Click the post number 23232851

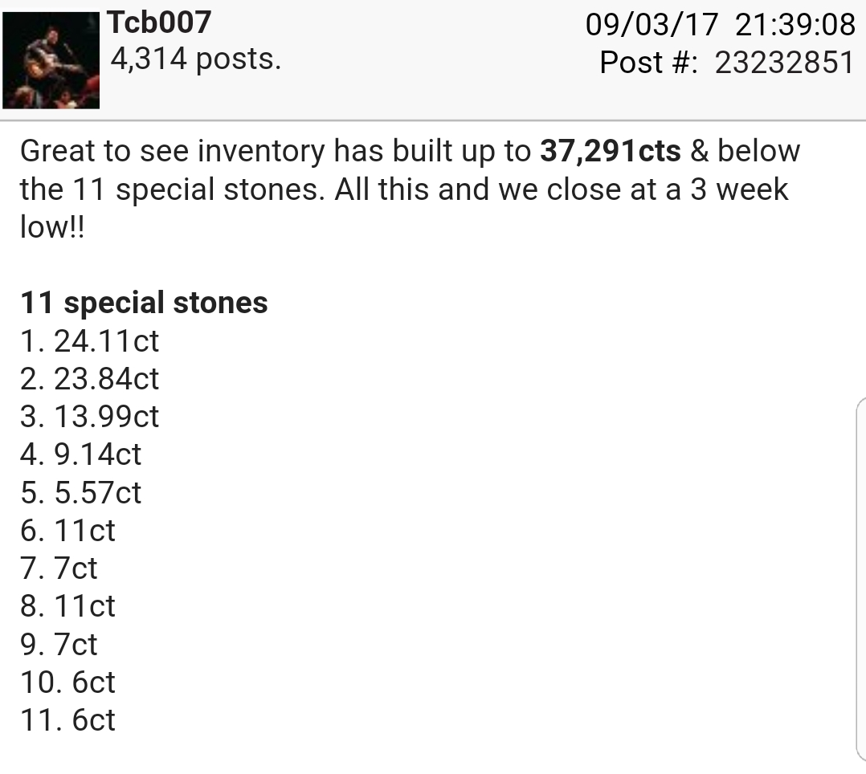point(784,63)
